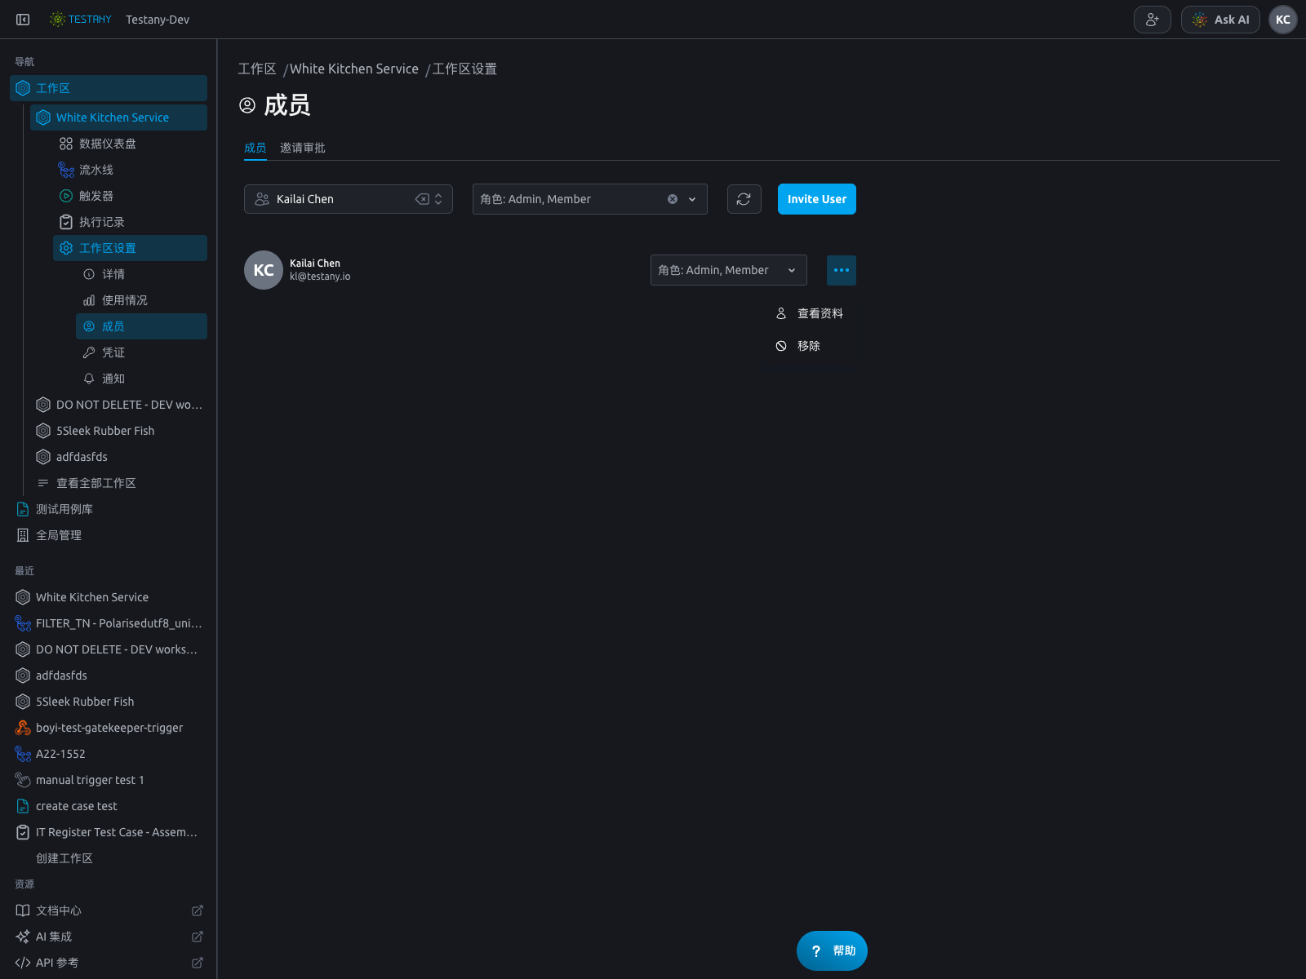Switch to 成员 tab
The height and width of the screenshot is (979, 1306).
coord(255,148)
